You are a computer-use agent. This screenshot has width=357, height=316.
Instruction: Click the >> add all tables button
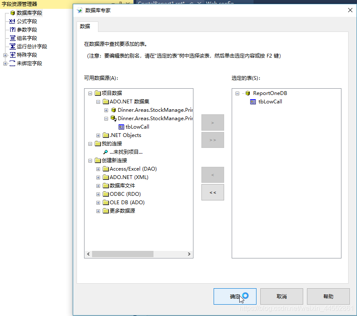213,140
